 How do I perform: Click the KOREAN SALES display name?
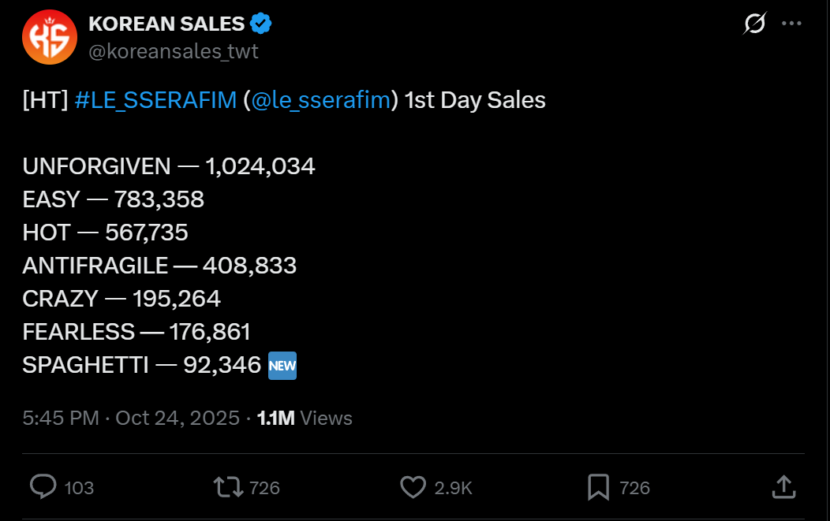coord(166,24)
